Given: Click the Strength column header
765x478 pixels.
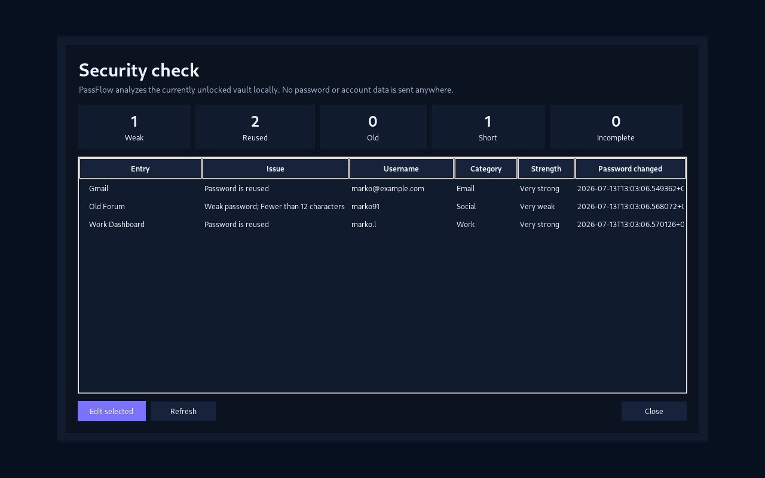Looking at the screenshot, I should [546, 168].
